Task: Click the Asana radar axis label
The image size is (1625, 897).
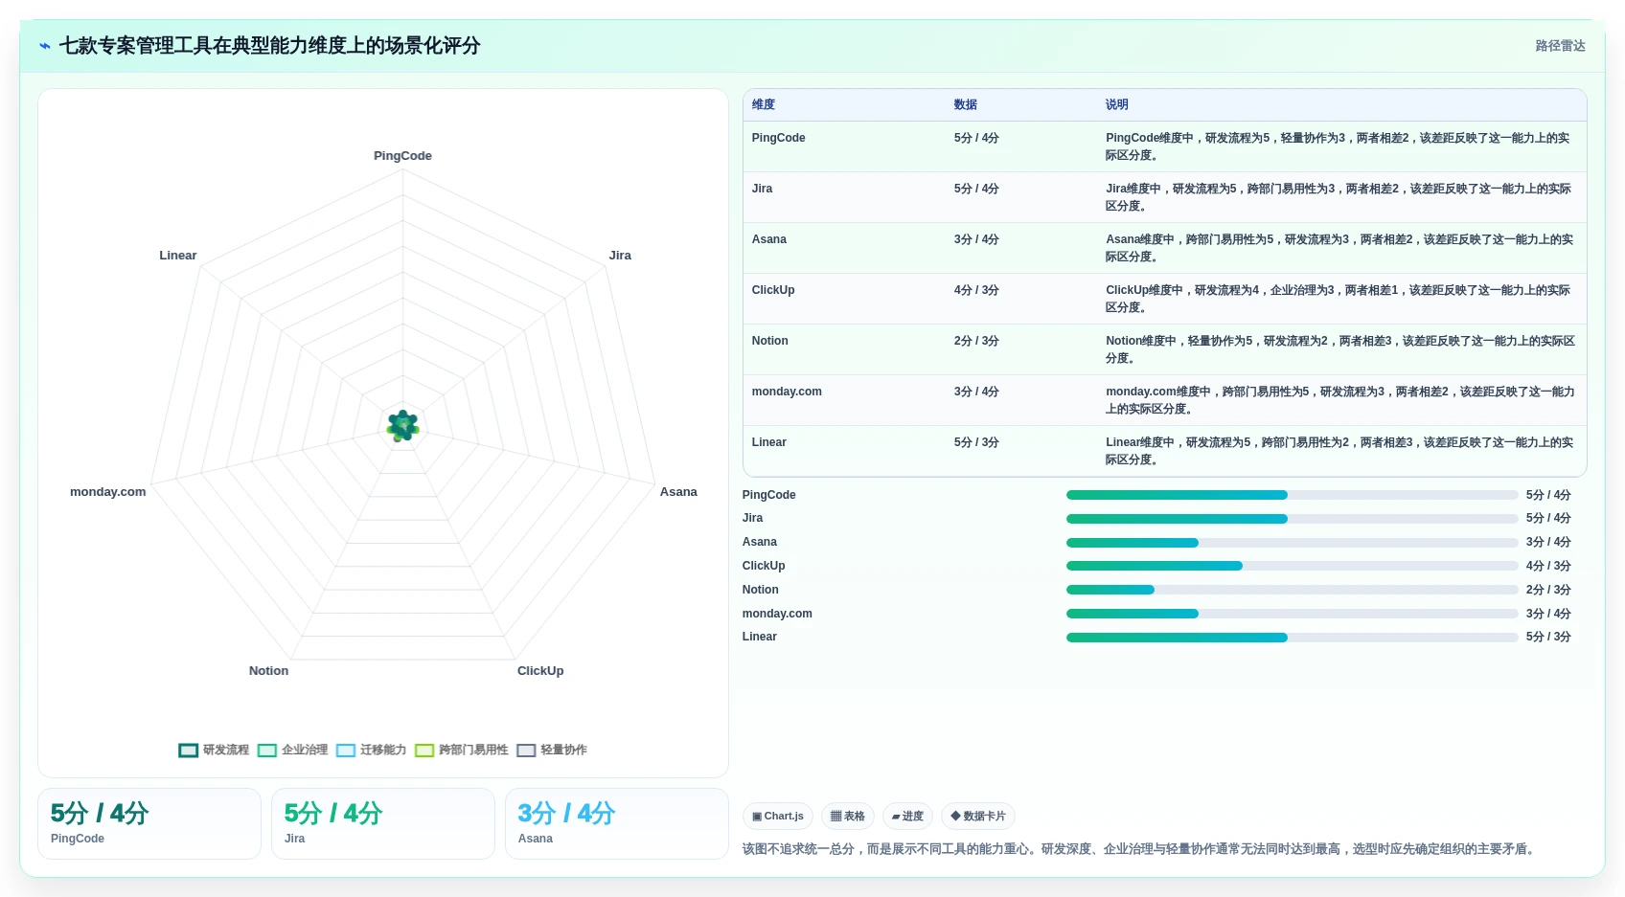Action: [678, 492]
